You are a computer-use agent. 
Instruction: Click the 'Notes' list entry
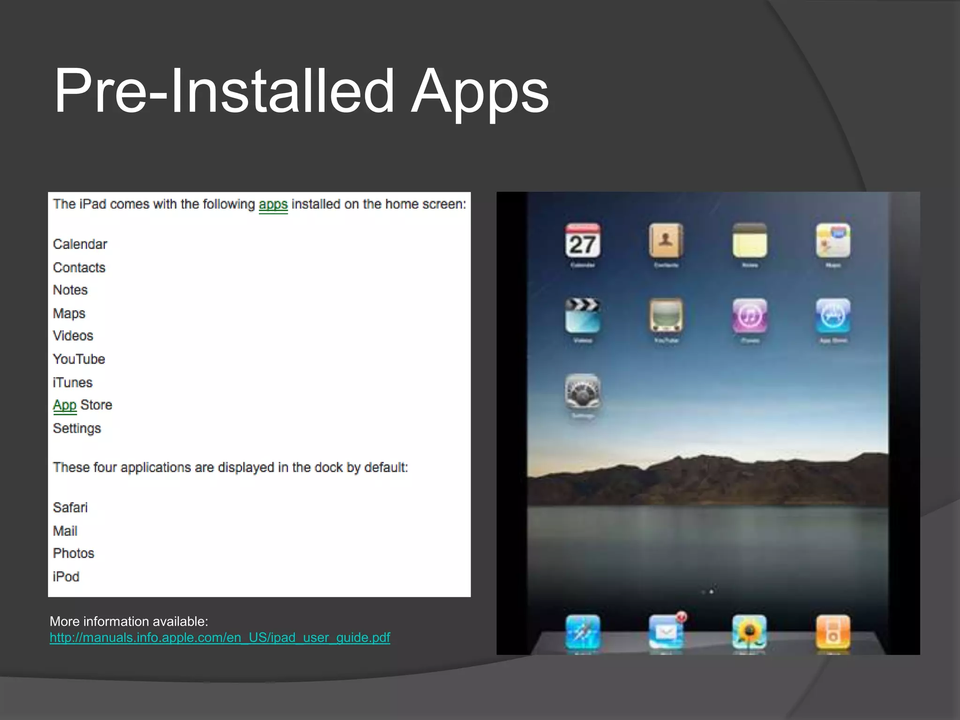coord(70,290)
